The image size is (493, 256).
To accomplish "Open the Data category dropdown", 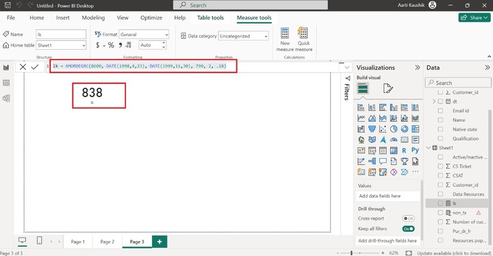I will 244,36.
